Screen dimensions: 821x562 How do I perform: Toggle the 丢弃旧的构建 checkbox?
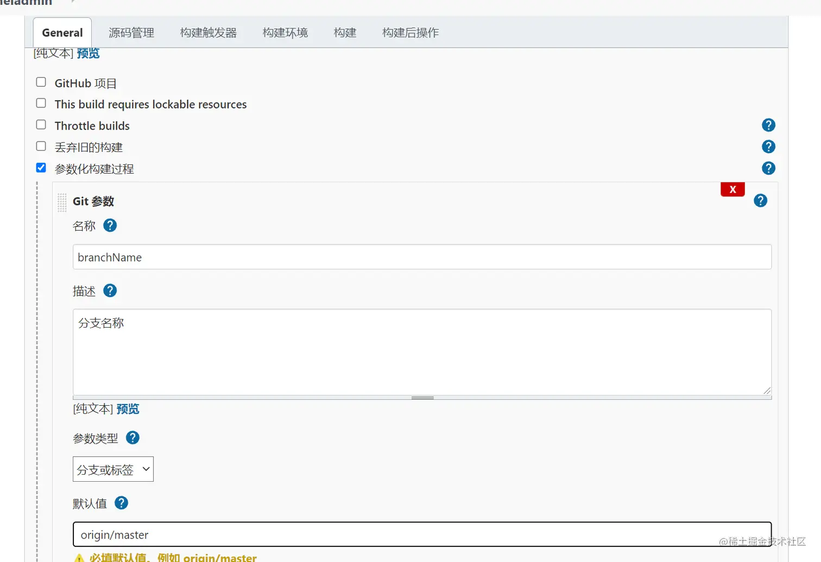(41, 146)
